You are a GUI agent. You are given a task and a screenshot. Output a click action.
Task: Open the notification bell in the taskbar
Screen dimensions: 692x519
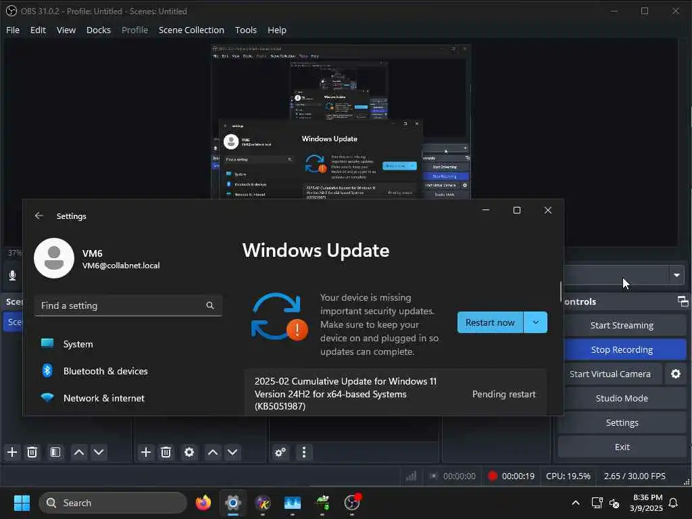[x=673, y=503]
